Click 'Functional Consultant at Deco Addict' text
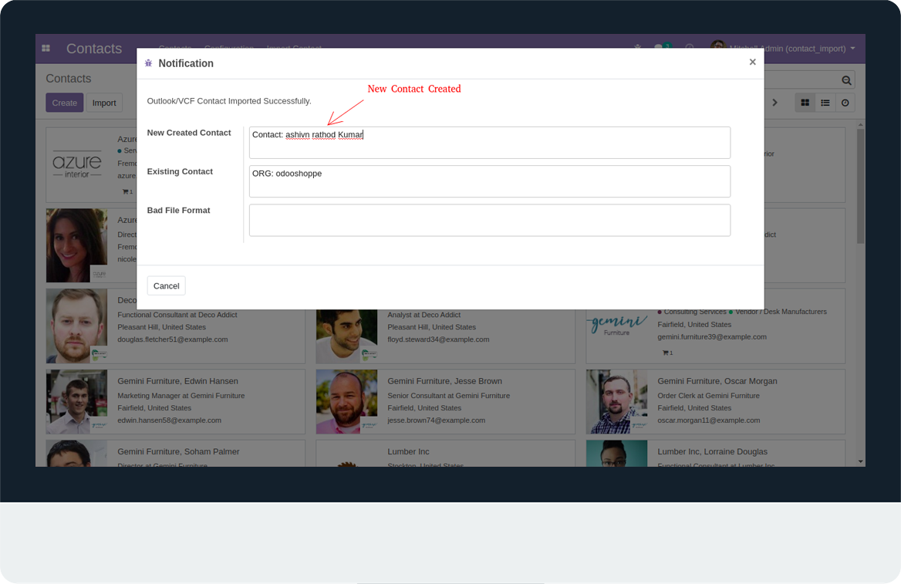Screen dimensions: 901x584 click(x=177, y=315)
